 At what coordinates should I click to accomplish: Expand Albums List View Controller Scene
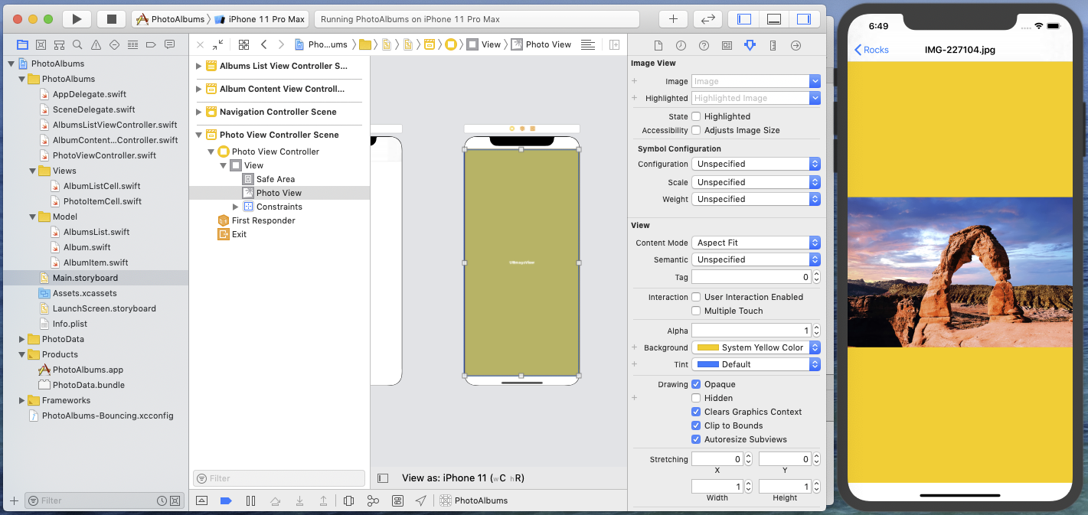pos(199,66)
